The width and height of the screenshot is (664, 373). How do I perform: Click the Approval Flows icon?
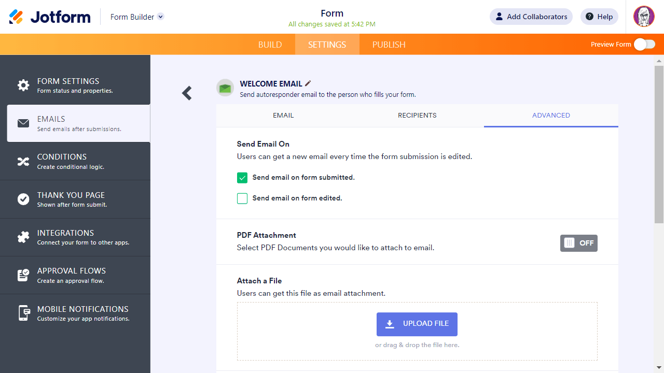coord(23,275)
